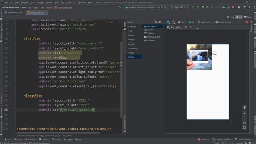Open the Structure side tab
The width and height of the screenshot is (256, 144).
coord(2,99)
